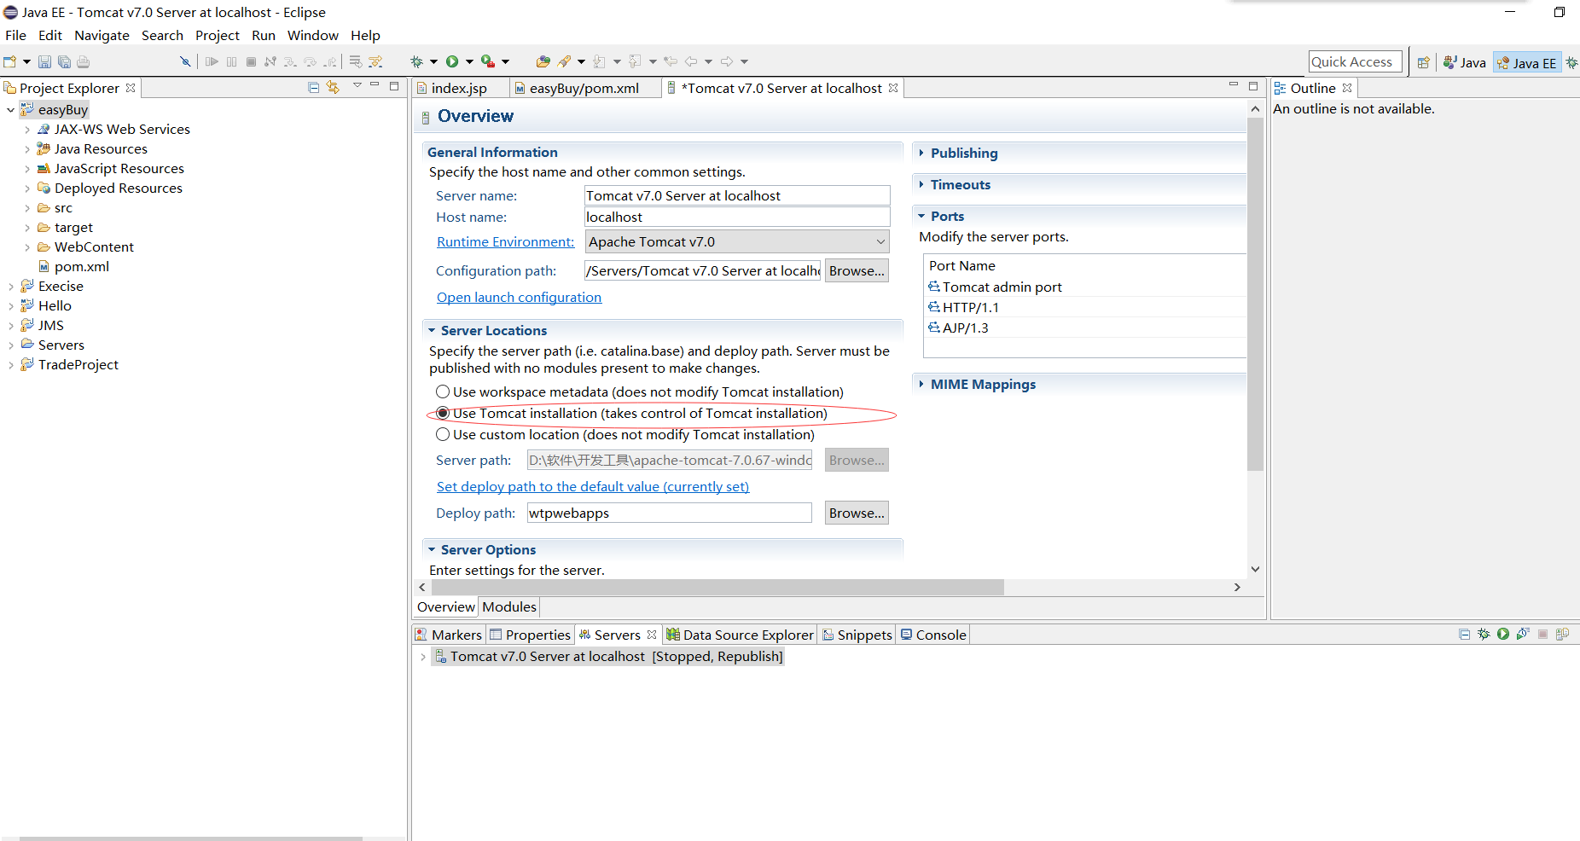The width and height of the screenshot is (1580, 841).
Task: Click the editor's vertical scrollbar thumb
Action: tap(1255, 293)
